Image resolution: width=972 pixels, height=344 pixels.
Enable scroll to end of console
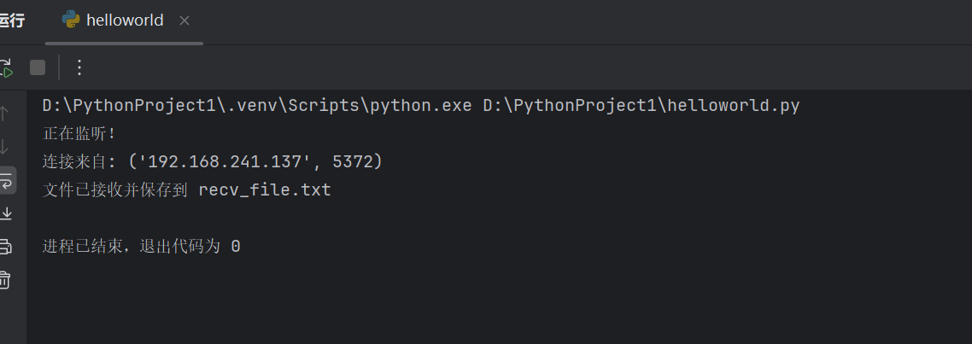point(5,213)
